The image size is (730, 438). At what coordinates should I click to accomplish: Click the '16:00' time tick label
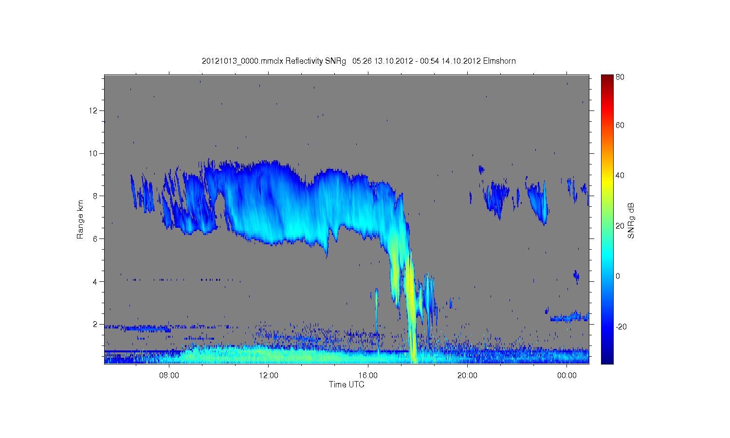pos(368,375)
